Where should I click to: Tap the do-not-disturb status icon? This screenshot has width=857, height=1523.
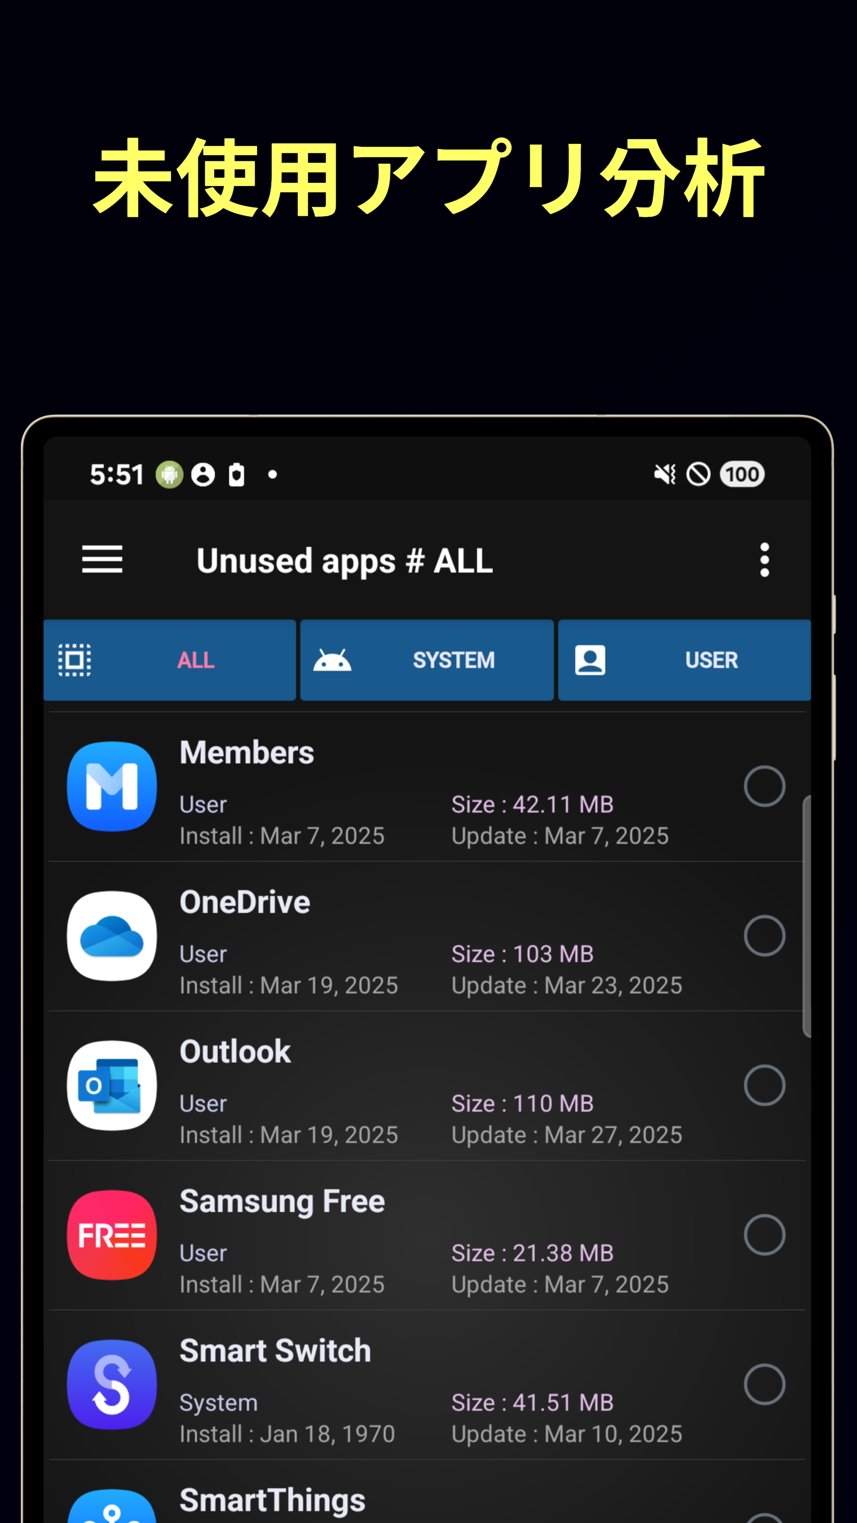pos(698,474)
